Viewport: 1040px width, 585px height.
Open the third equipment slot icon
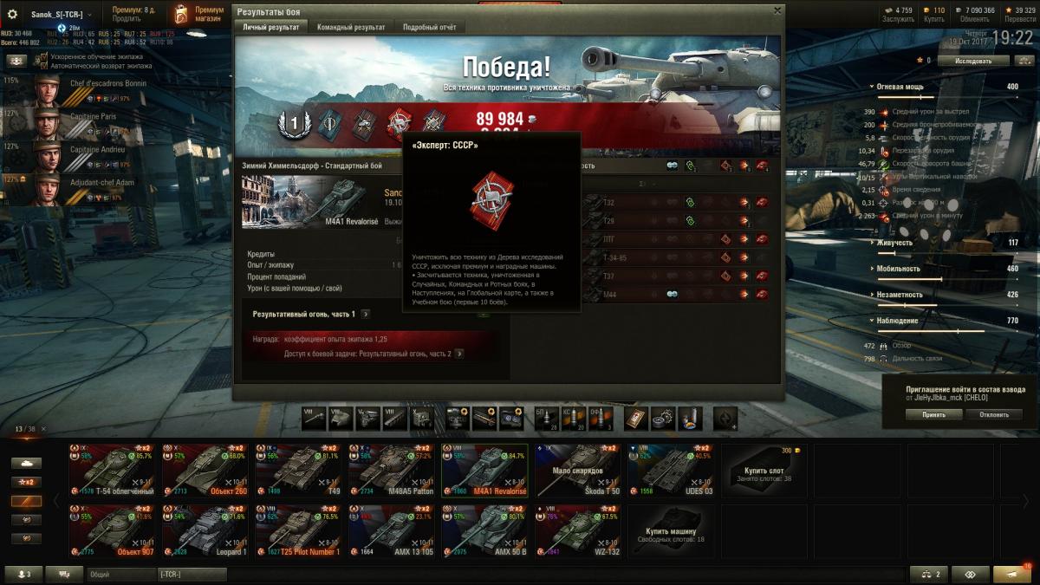coord(511,418)
